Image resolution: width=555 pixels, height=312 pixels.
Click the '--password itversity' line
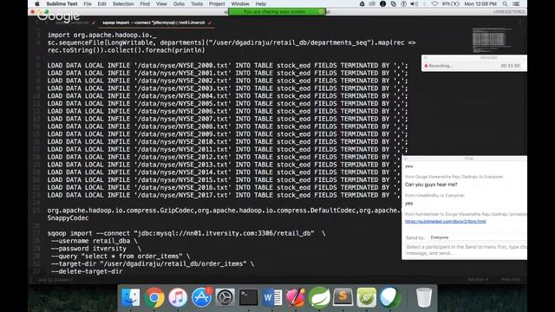[96, 249]
